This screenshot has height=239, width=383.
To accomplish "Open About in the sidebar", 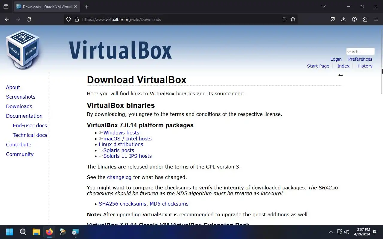I will pos(13,87).
